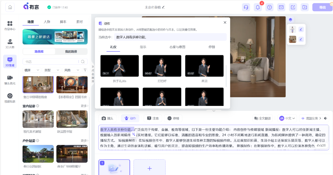Screen dimensions: 333x175
Task: Click the share icon in top bar
Action: pyautogui.click(x=293, y=7)
